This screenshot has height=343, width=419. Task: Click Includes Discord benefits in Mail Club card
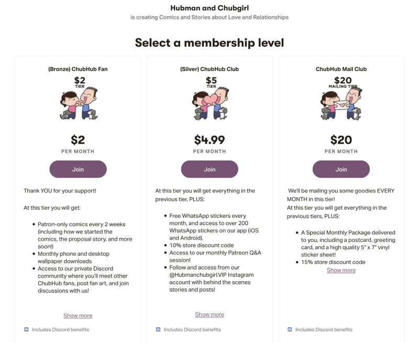(324, 330)
